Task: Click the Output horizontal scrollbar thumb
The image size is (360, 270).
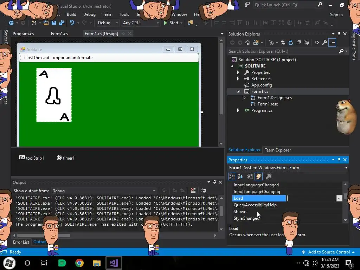Action: tap(44, 235)
